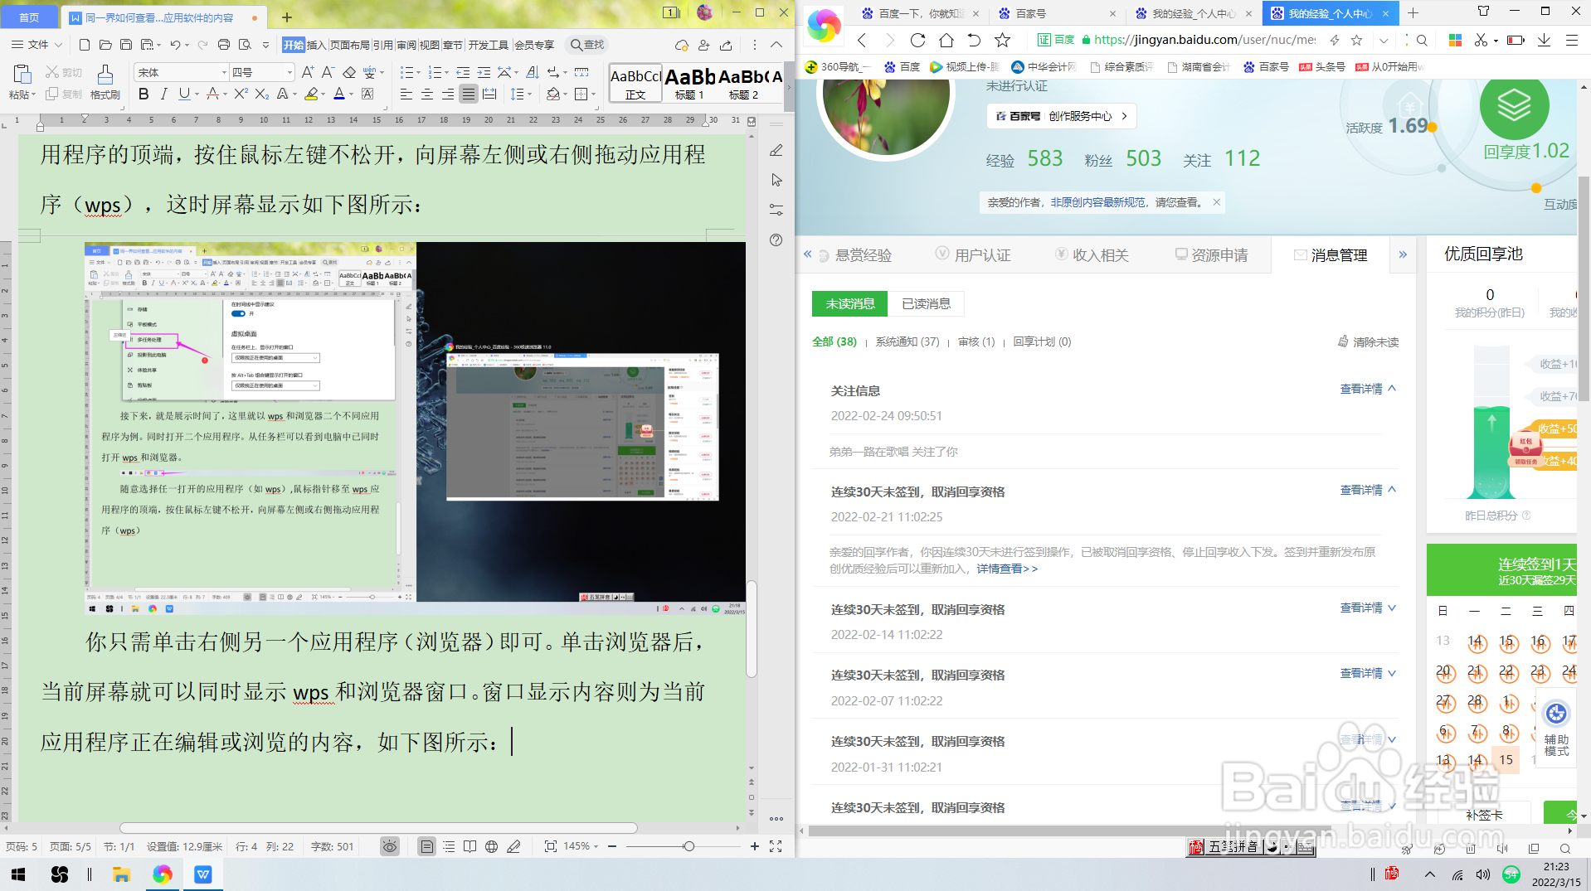Click the 补签卡 button
This screenshot has width=1591, height=891.
1484,815
